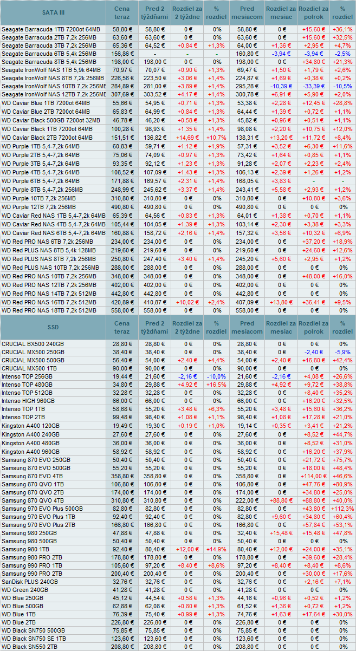
Task: Select Intenso HIGH 960GB row name
Action: point(28,401)
